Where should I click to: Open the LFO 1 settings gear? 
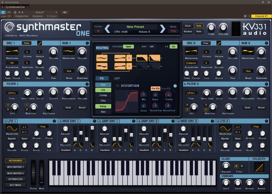[54, 121]
